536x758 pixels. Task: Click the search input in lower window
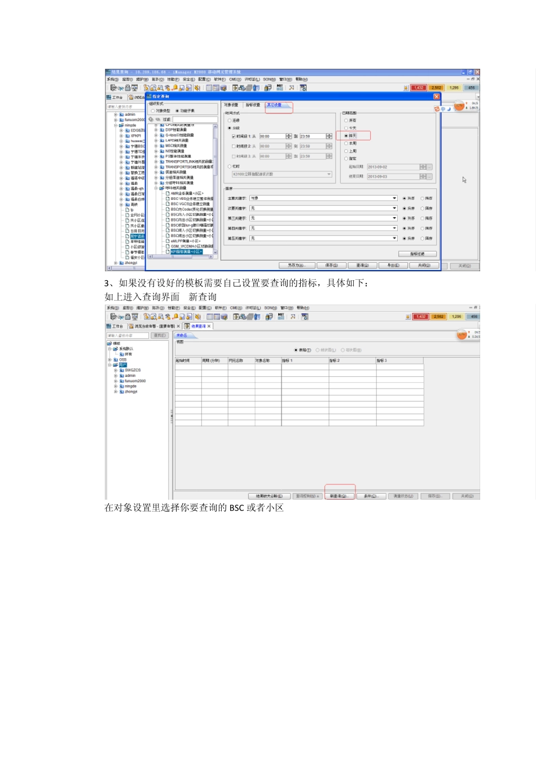(x=128, y=336)
